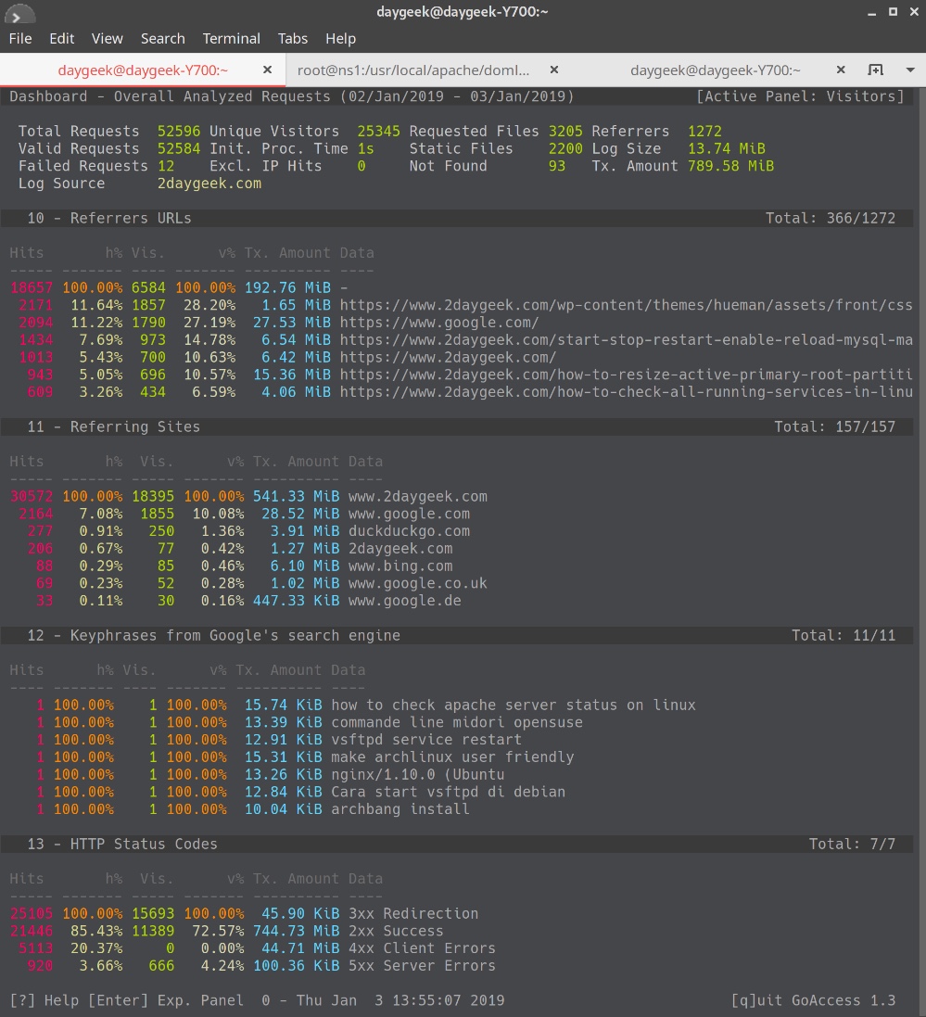Open the Terminal menu
The image size is (926, 1017).
click(x=231, y=39)
